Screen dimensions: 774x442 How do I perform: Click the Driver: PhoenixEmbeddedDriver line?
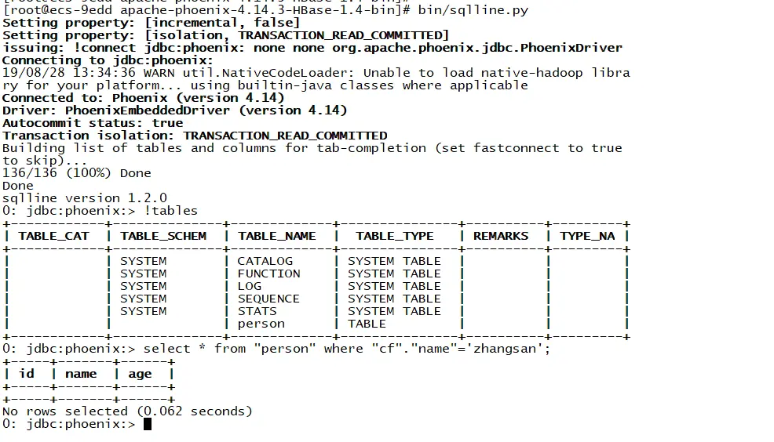point(175,110)
